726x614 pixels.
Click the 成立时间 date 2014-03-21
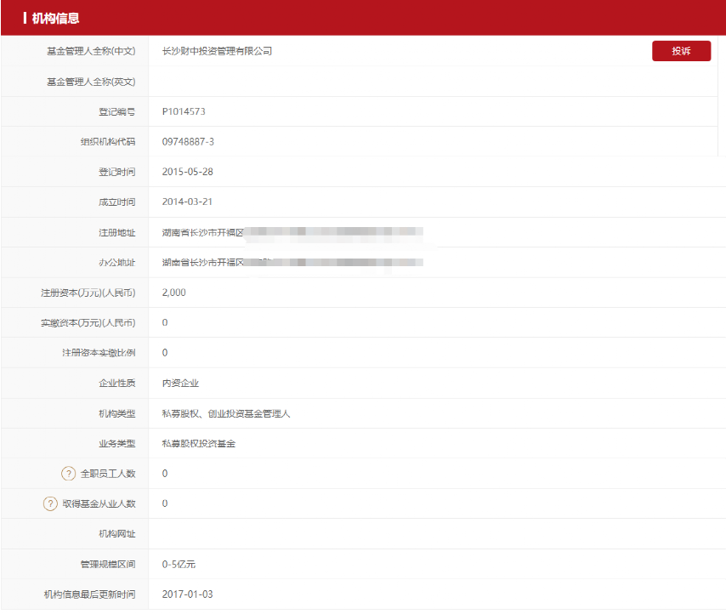click(184, 202)
